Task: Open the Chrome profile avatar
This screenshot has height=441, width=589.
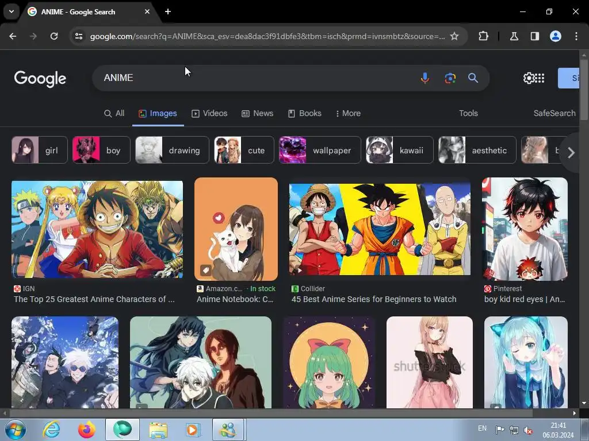Action: (x=556, y=36)
